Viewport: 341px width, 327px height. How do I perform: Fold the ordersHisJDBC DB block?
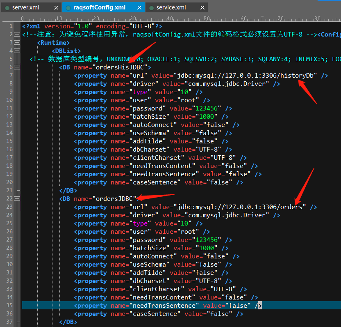pos(17,67)
